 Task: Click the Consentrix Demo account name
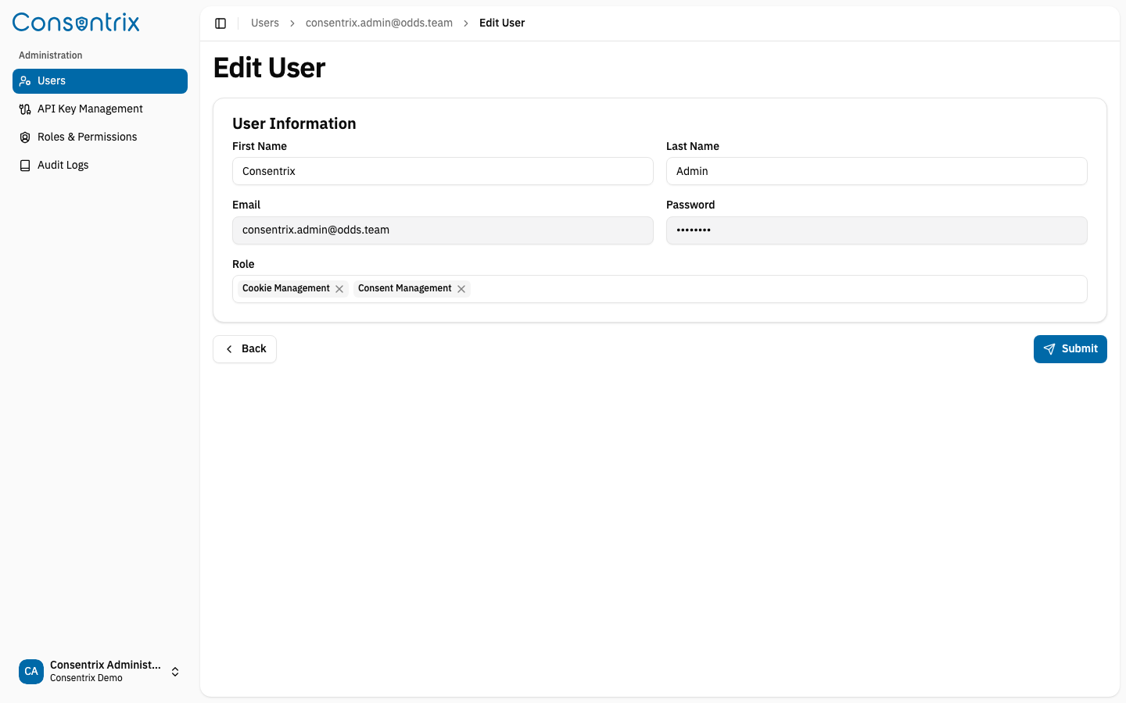click(x=86, y=678)
